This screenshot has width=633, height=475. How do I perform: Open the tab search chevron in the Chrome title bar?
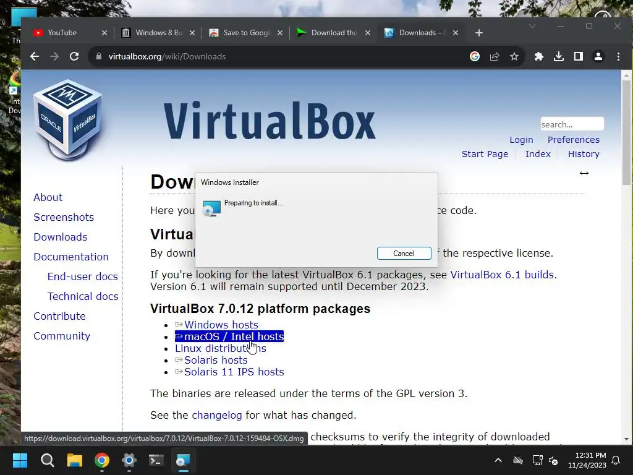532,26
